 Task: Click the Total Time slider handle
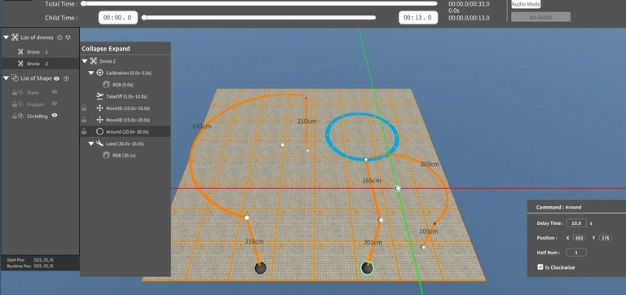tap(83, 3)
